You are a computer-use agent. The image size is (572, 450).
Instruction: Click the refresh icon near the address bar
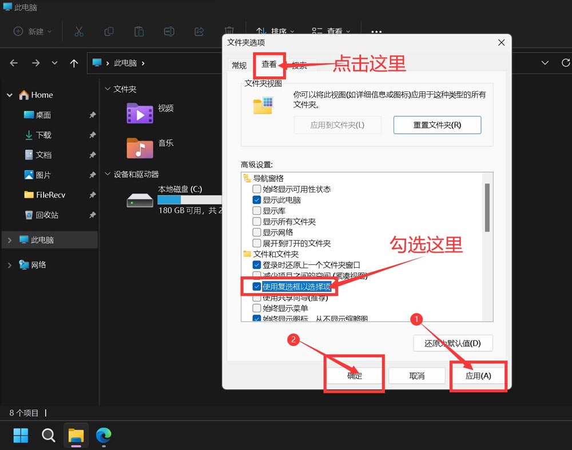click(566, 63)
